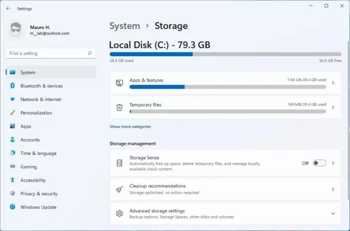The width and height of the screenshot is (350, 231).
Task: Click the 28.4 GB used label
Action: pos(122,61)
